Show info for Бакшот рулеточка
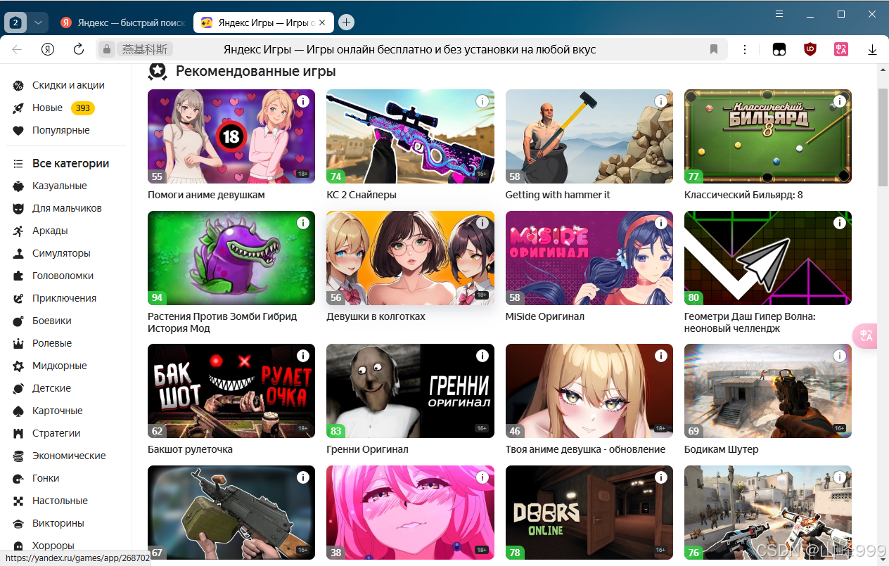 tap(303, 356)
